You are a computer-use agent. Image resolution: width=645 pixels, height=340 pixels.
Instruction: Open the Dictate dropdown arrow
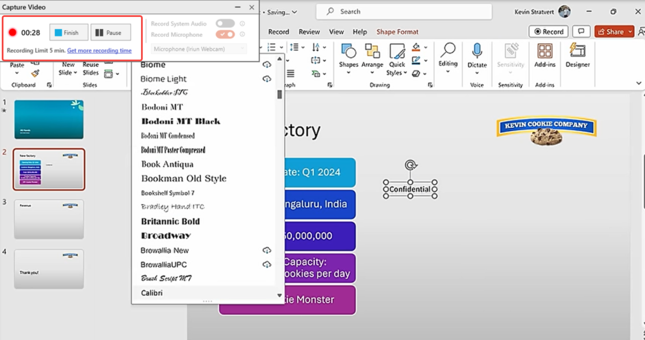pyautogui.click(x=477, y=73)
